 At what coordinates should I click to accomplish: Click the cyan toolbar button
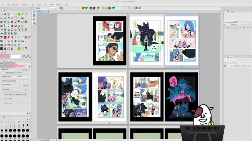coord(114,8)
